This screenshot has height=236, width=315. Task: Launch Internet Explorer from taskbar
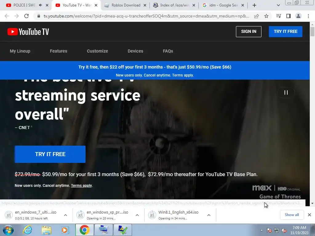tap(27, 230)
